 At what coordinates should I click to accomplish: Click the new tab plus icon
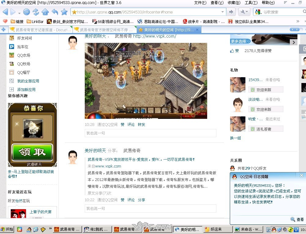[3, 29]
